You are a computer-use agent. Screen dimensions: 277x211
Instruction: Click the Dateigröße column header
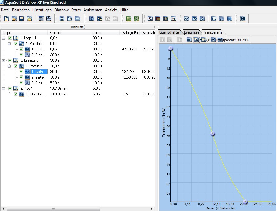pyautogui.click(x=129, y=33)
